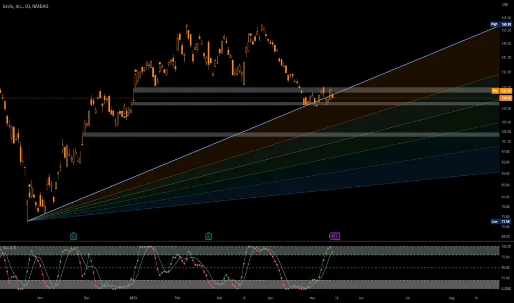Click the Baidu, Inc., 1D, NASDAQ chart title

pos(25,6)
